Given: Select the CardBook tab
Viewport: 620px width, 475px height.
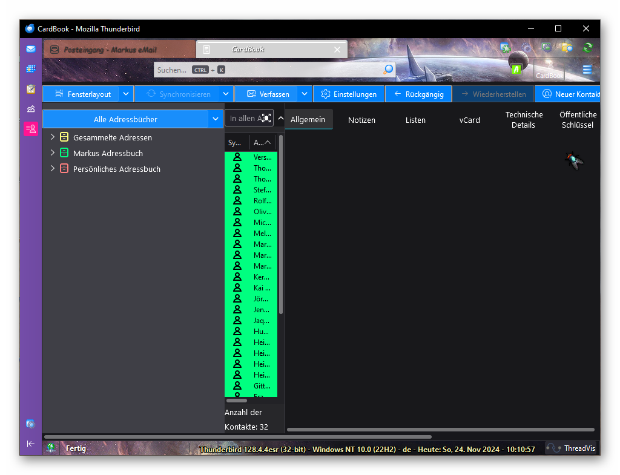Looking at the screenshot, I should [272, 50].
